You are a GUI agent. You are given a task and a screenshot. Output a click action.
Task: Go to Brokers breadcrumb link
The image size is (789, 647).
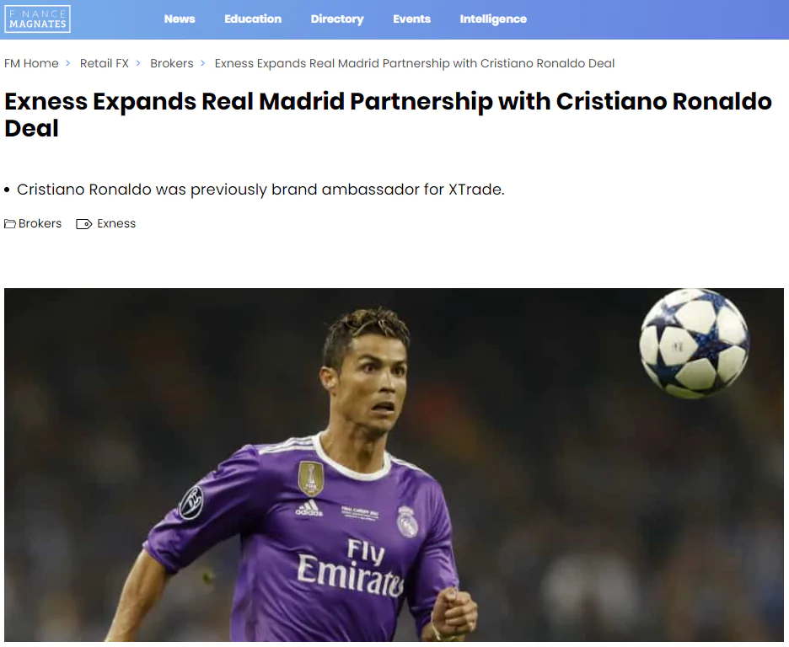(x=172, y=63)
